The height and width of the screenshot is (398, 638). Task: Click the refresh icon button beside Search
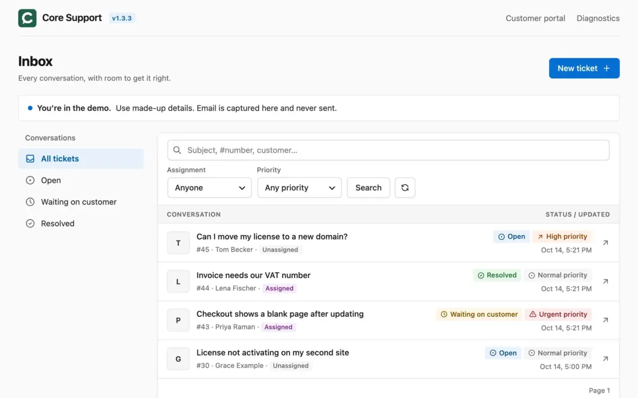[x=405, y=188]
